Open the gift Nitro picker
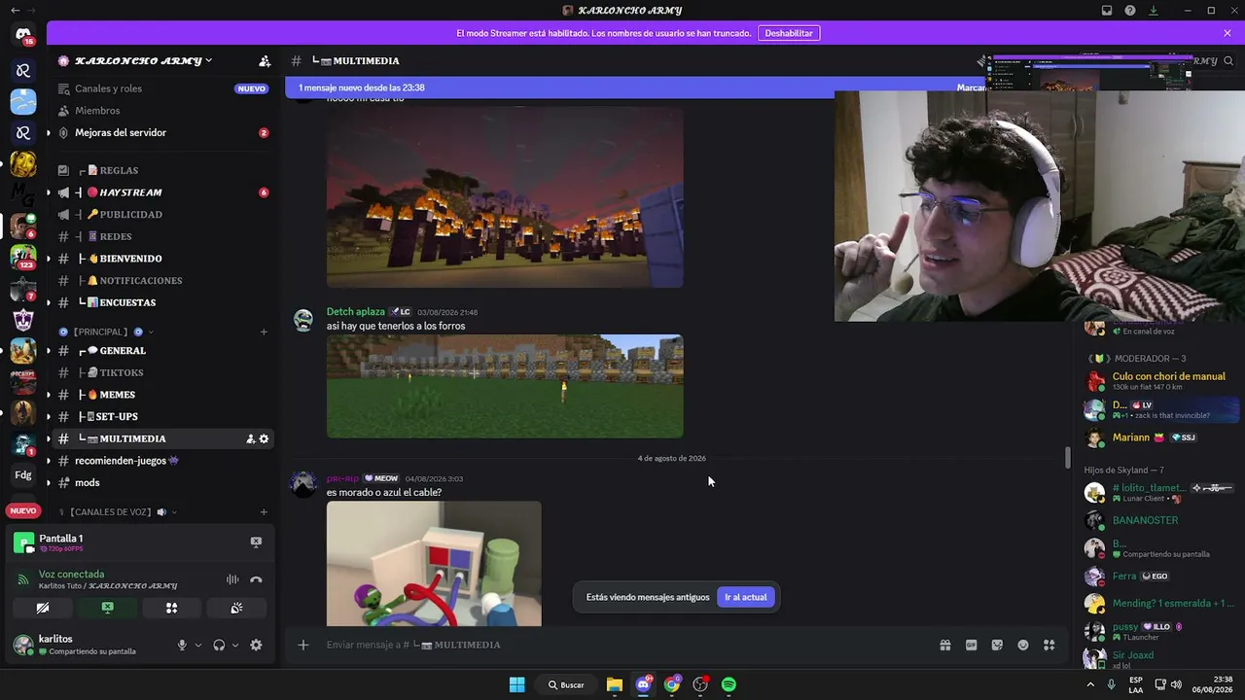The height and width of the screenshot is (700, 1245). pyautogui.click(x=944, y=645)
